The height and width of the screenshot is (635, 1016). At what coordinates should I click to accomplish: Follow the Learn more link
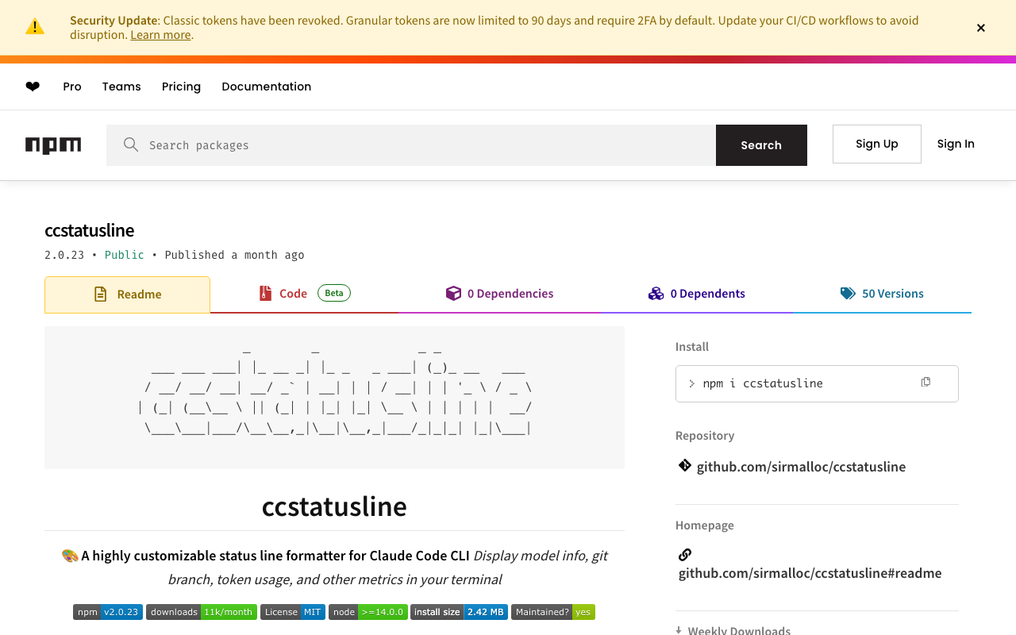[160, 35]
